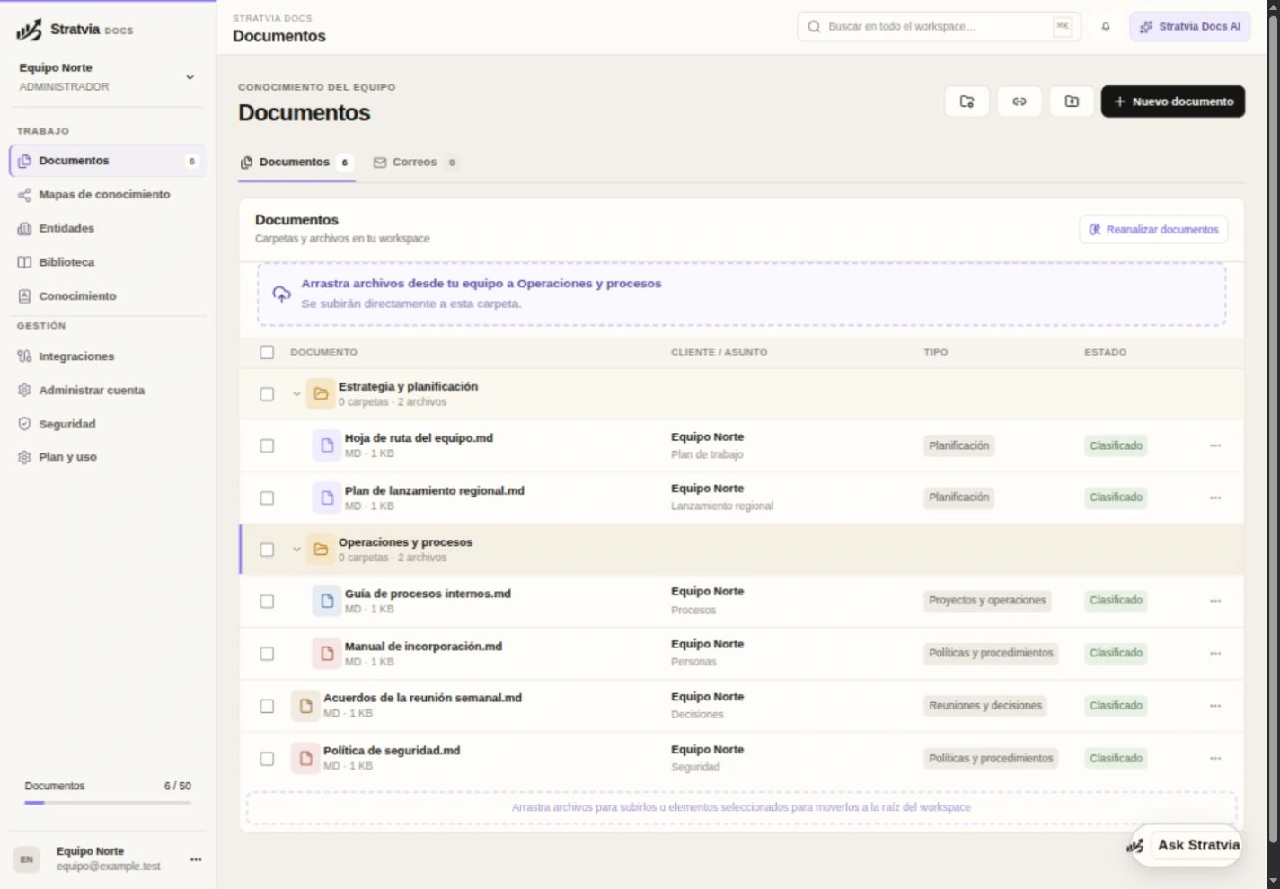Open options menu for Manual de incorporación.md
1280x889 pixels.
tap(1215, 653)
